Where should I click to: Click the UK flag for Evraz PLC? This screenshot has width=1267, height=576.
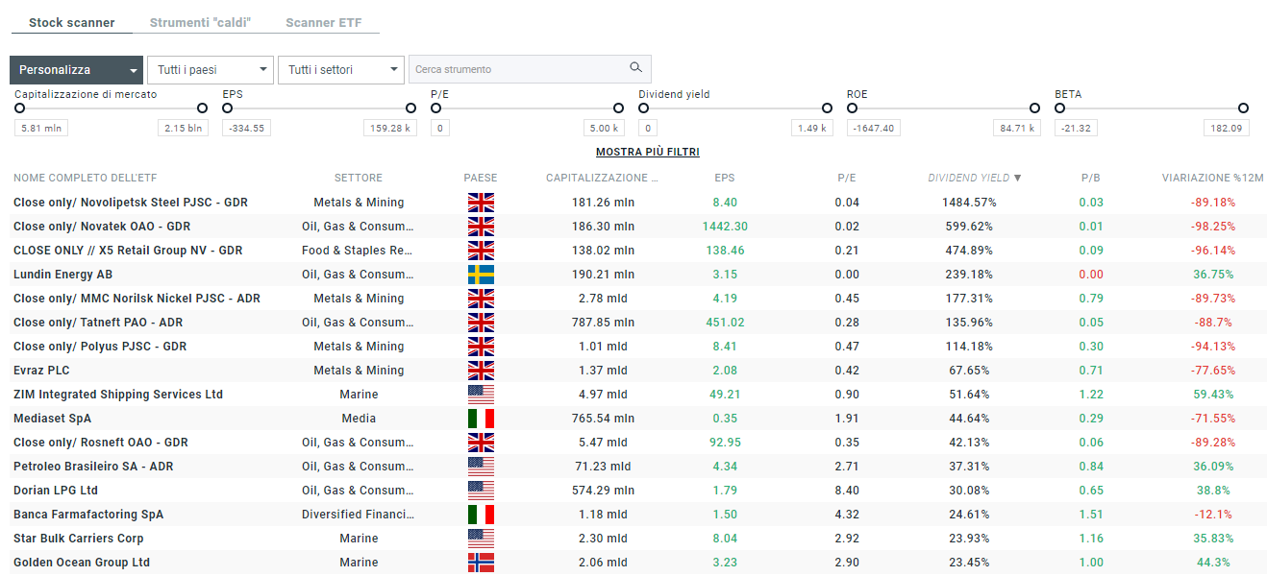[481, 371]
